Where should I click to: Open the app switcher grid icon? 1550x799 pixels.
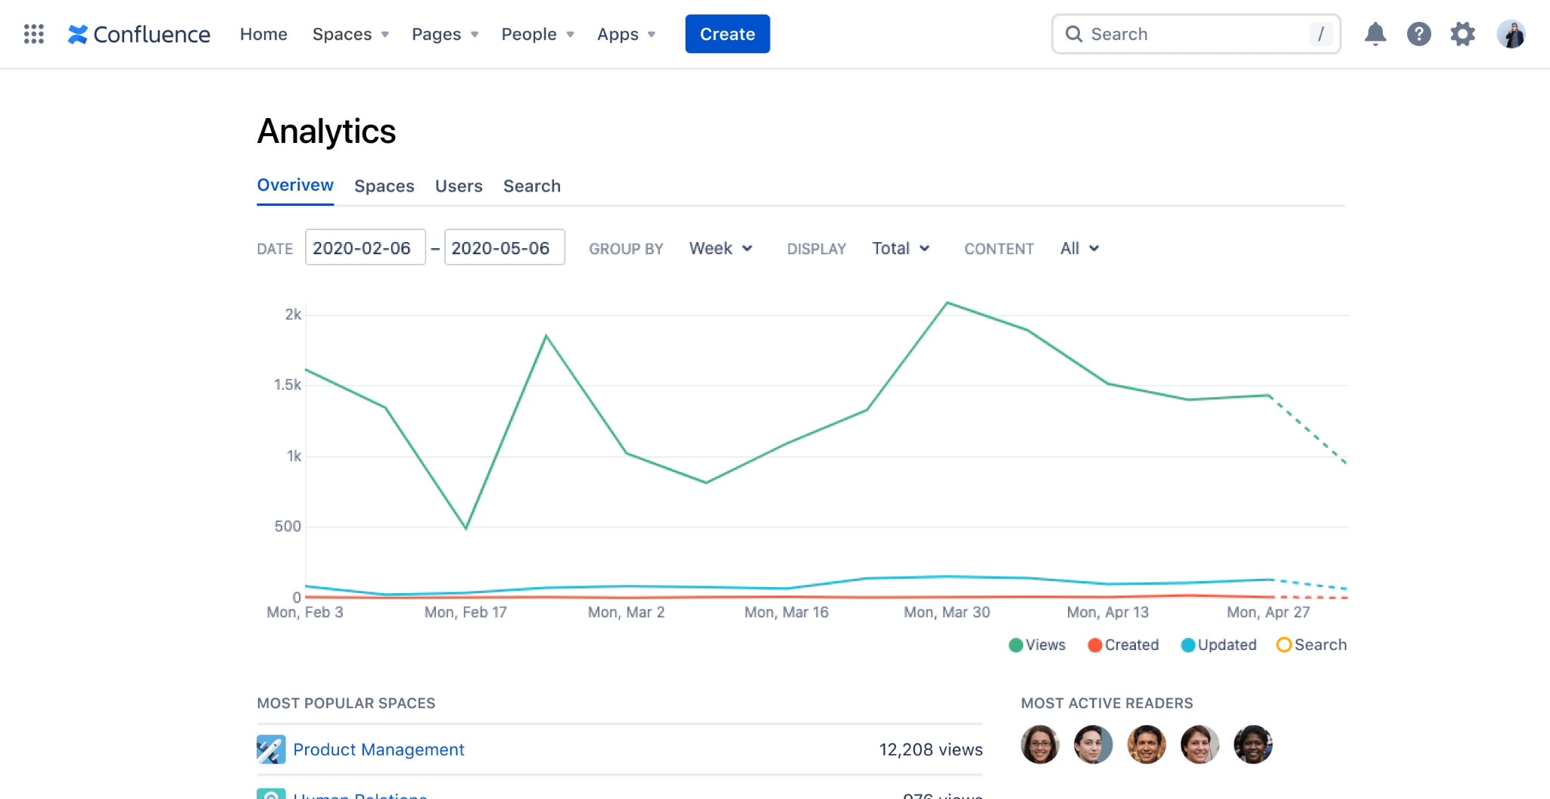click(34, 34)
